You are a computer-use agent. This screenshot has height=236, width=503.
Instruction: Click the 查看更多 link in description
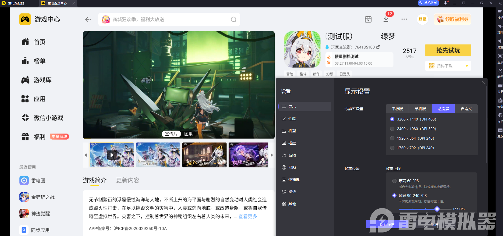coord(248,216)
